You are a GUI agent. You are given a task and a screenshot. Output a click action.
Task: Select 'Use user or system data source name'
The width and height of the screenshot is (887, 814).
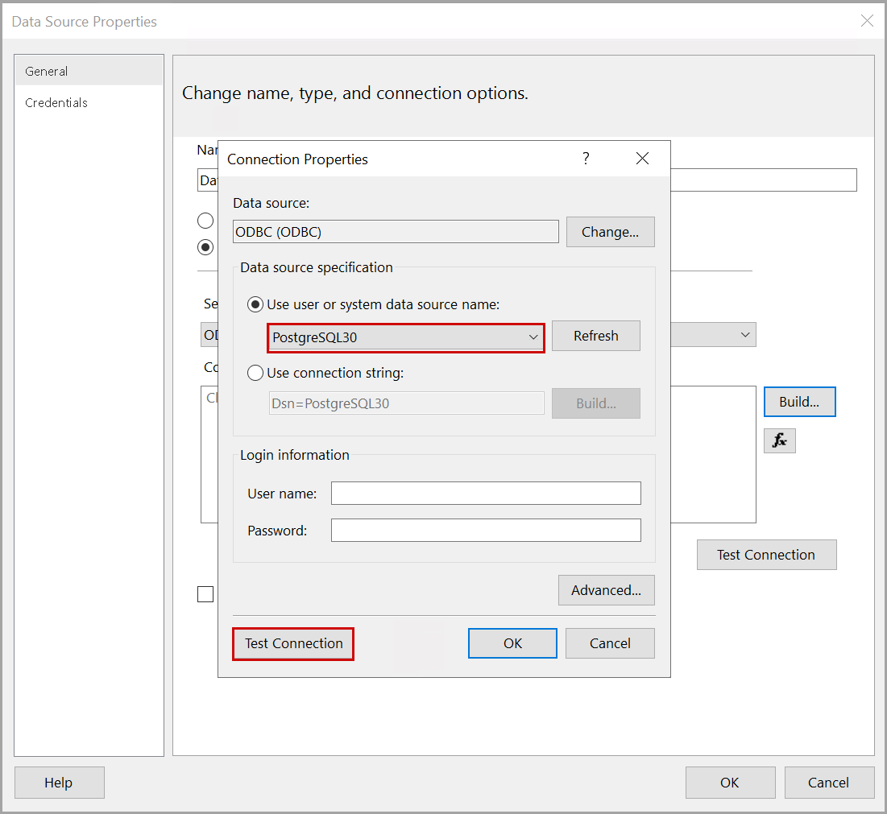[255, 304]
